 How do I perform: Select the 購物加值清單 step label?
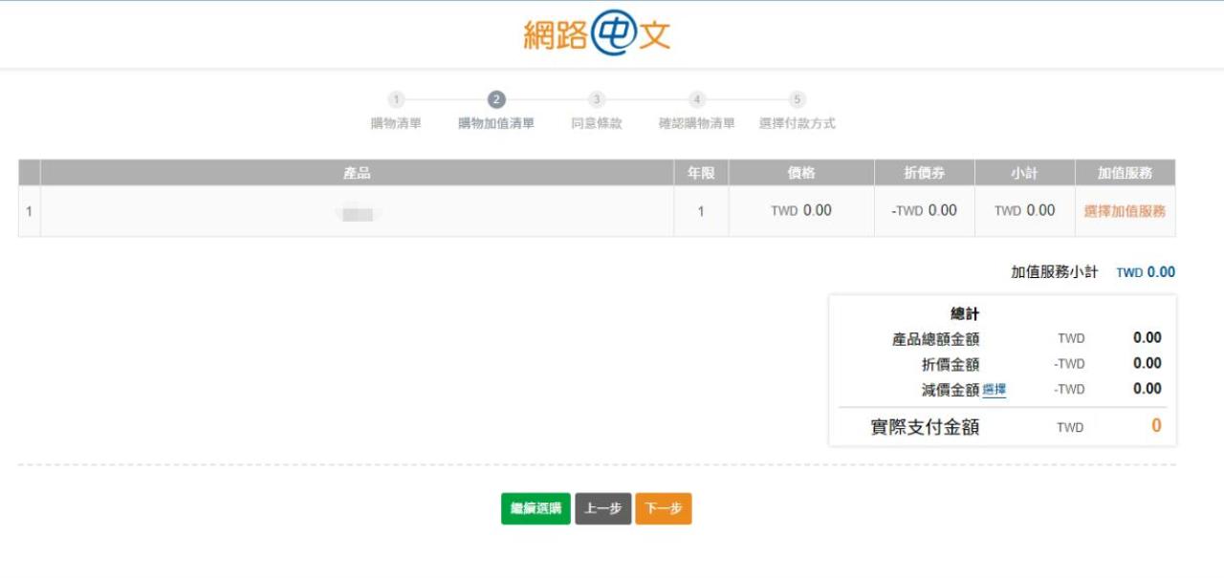(496, 123)
